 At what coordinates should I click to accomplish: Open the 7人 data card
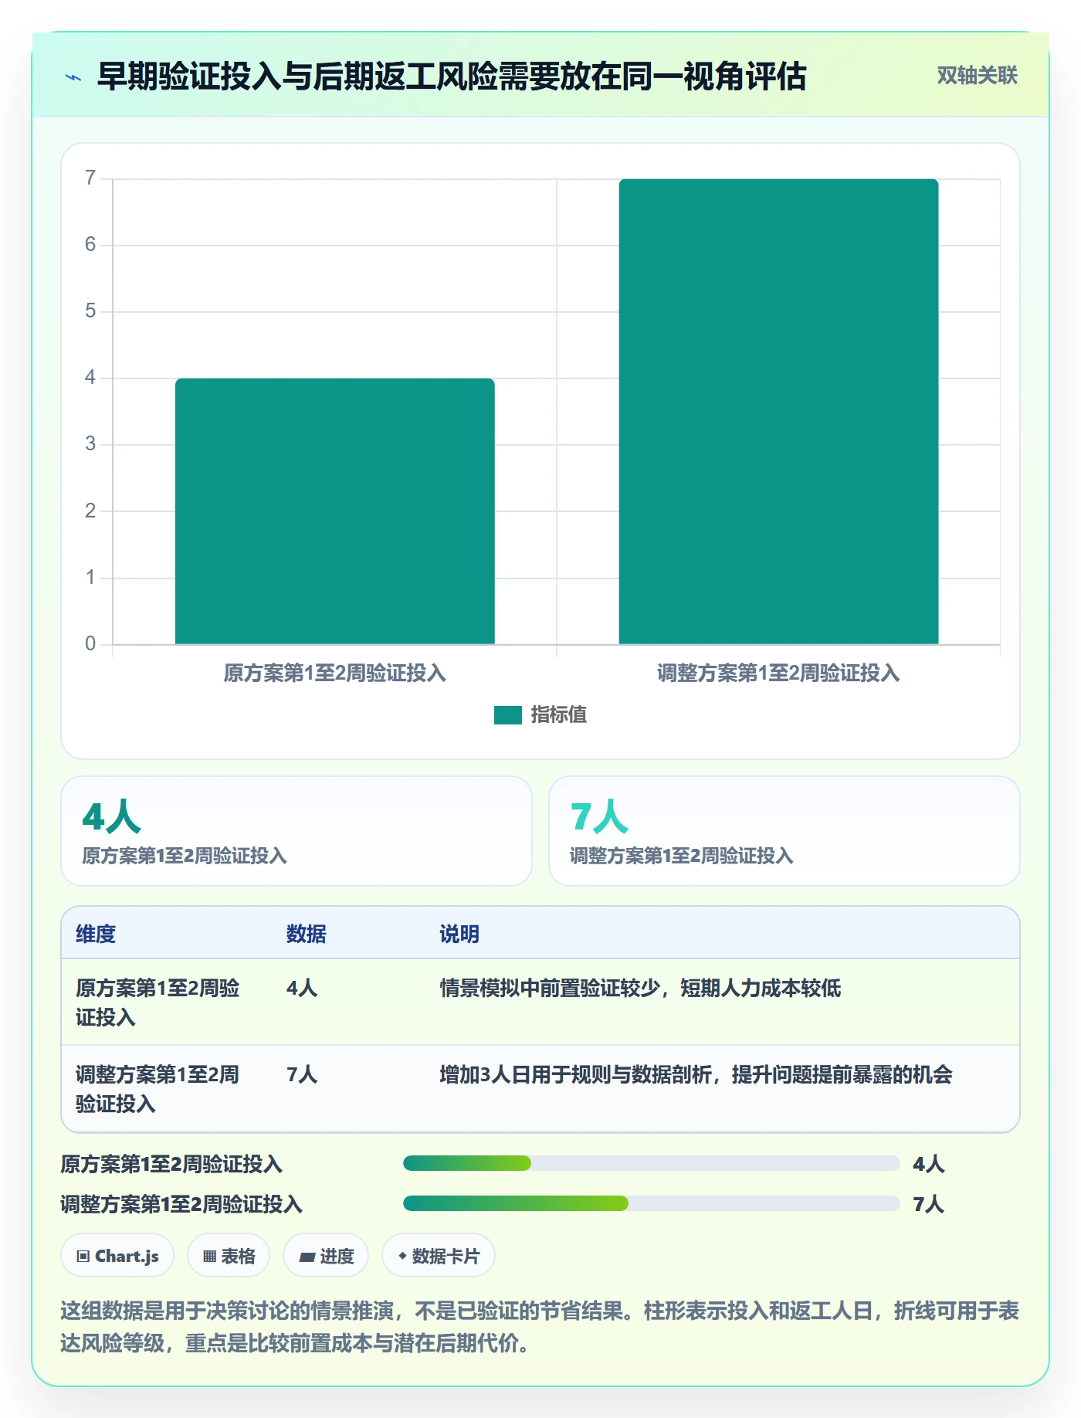tap(784, 831)
